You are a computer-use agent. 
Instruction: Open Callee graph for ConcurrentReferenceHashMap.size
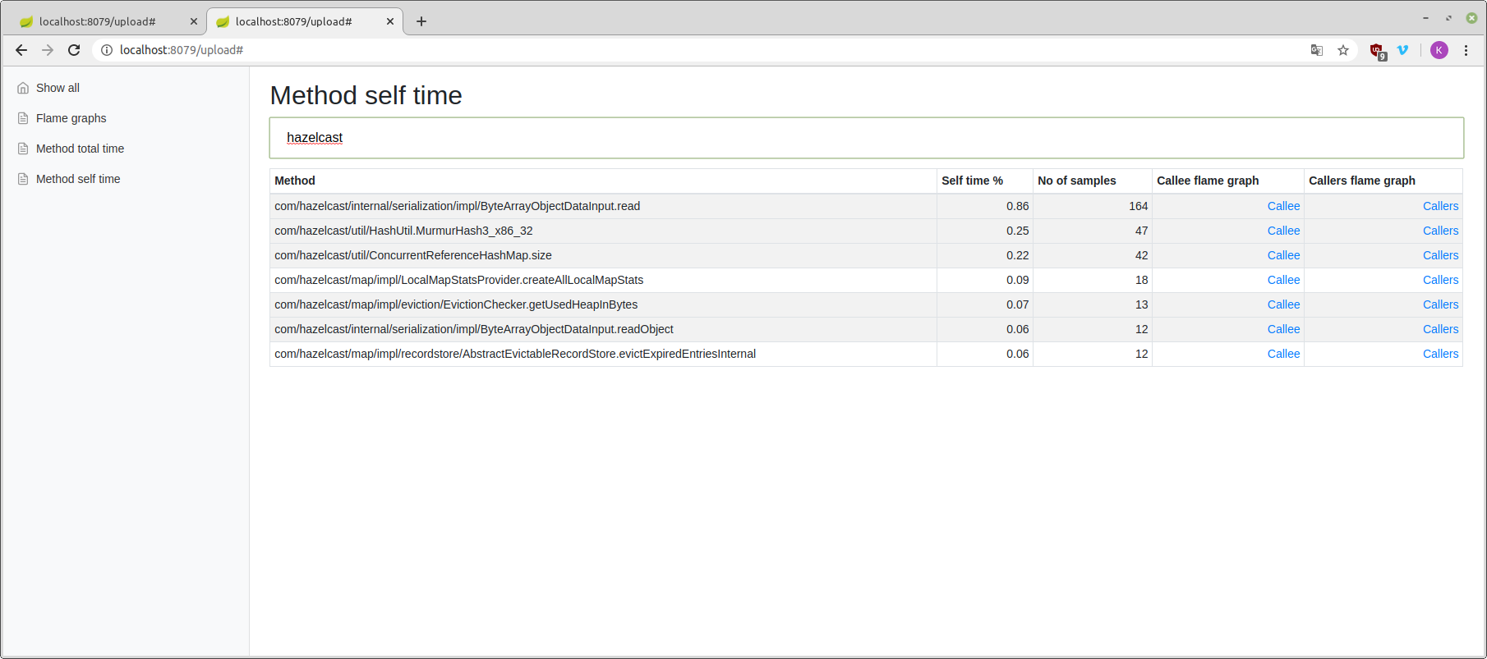pyautogui.click(x=1283, y=255)
